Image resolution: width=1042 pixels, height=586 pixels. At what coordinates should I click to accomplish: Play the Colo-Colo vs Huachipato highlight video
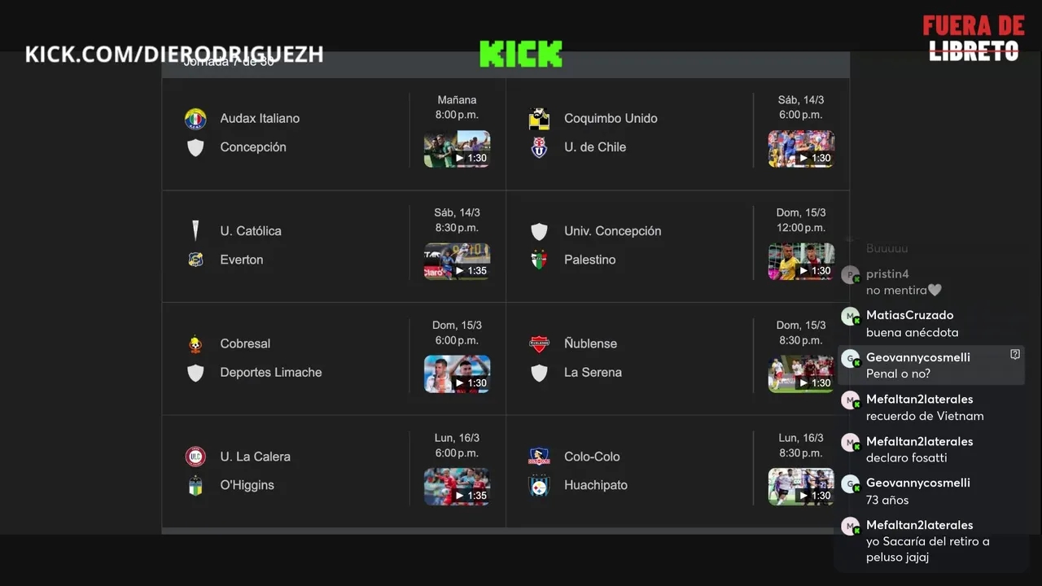801,487
